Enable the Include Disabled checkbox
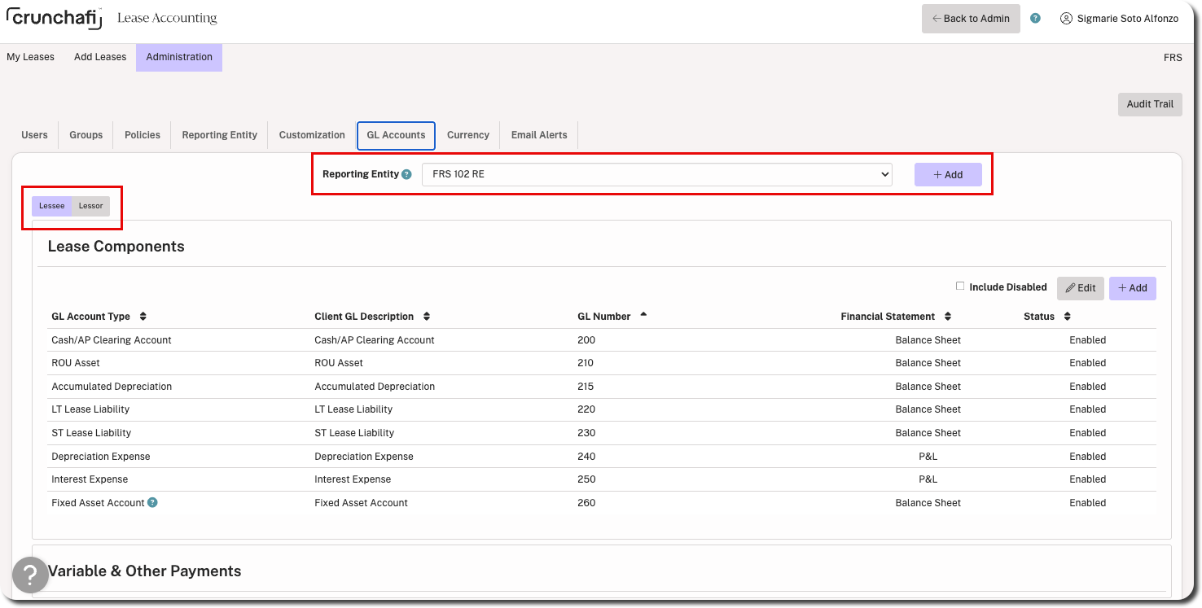 [960, 287]
